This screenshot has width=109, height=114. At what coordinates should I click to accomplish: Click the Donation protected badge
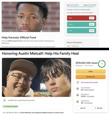click(x=10, y=106)
